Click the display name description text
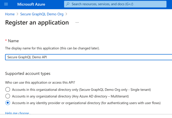The image size is (172, 118). (52, 48)
